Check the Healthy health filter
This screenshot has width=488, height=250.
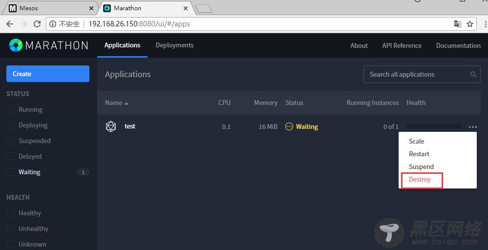pos(11,213)
